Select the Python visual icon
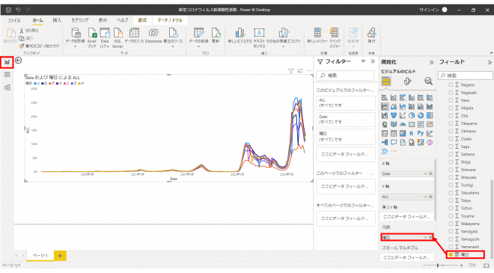The image size is (494, 273). point(421,134)
